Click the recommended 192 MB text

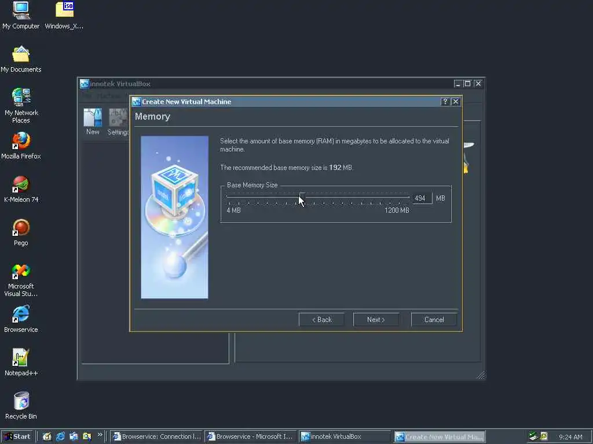(x=340, y=167)
